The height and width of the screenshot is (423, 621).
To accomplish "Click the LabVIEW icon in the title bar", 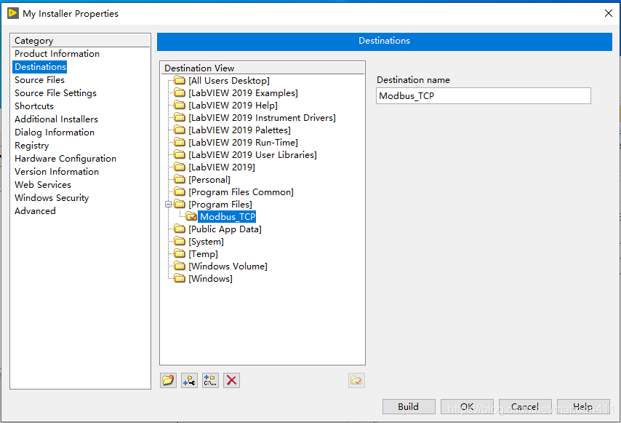I will click(x=13, y=13).
